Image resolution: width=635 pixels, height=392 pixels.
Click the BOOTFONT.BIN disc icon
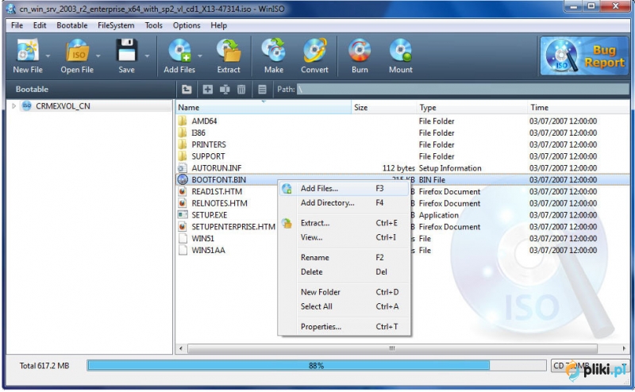point(183,179)
